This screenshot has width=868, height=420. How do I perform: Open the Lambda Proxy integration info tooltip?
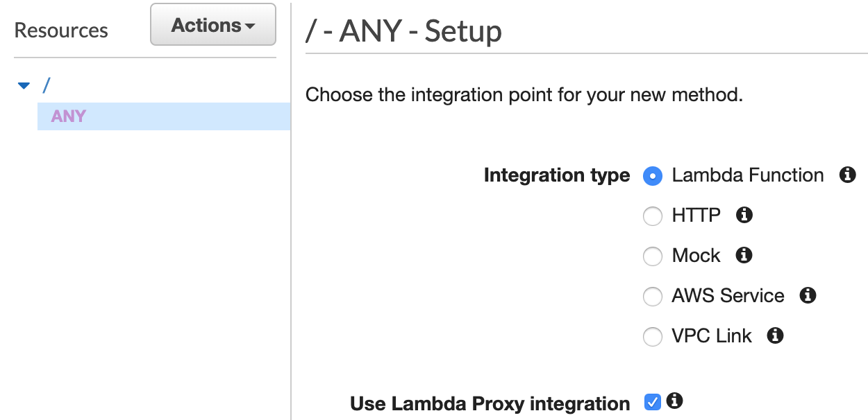pyautogui.click(x=674, y=401)
